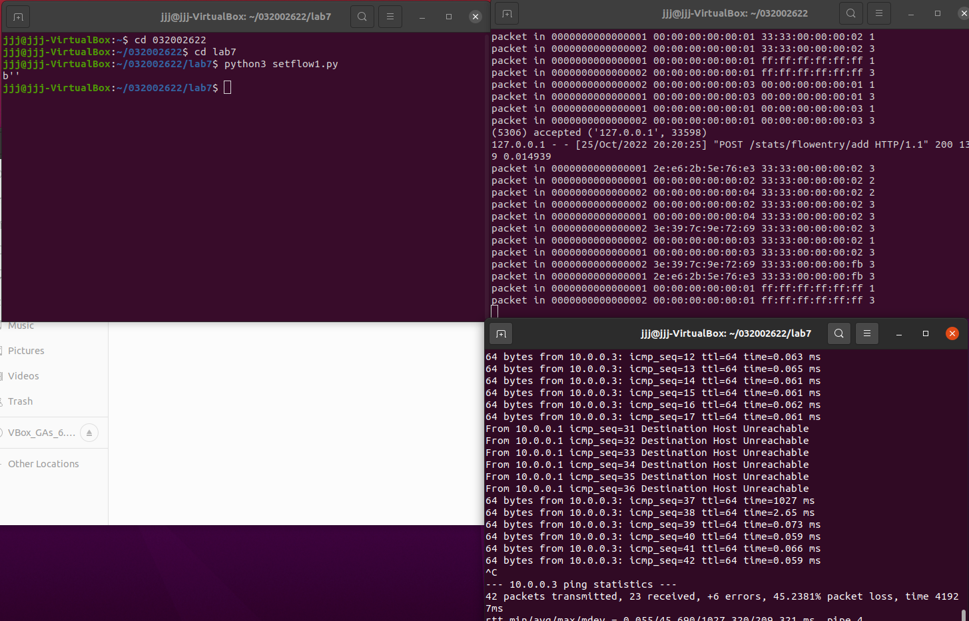Click the search icon in the ~/032002622 terminal

click(850, 13)
